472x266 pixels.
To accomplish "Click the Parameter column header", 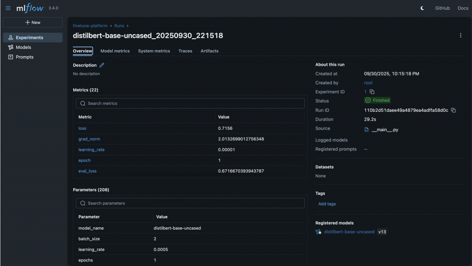I will tap(89, 217).
